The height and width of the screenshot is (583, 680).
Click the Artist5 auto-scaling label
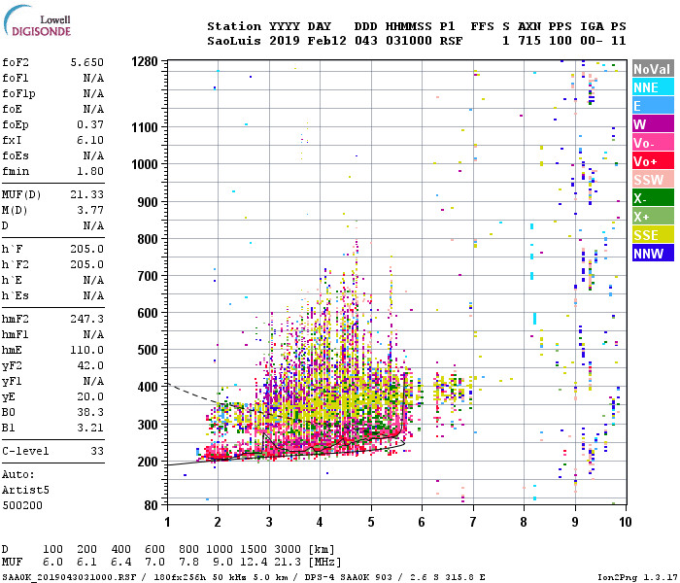[x=25, y=490]
